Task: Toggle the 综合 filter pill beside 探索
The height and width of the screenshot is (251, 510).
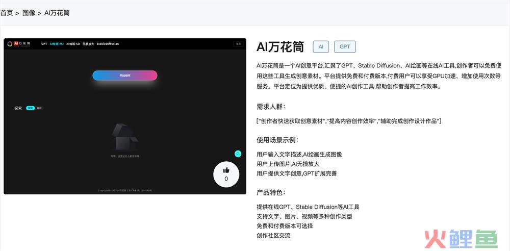Action: 30,108
